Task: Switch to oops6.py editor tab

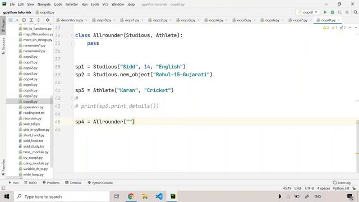Action: pyautogui.click(x=272, y=20)
